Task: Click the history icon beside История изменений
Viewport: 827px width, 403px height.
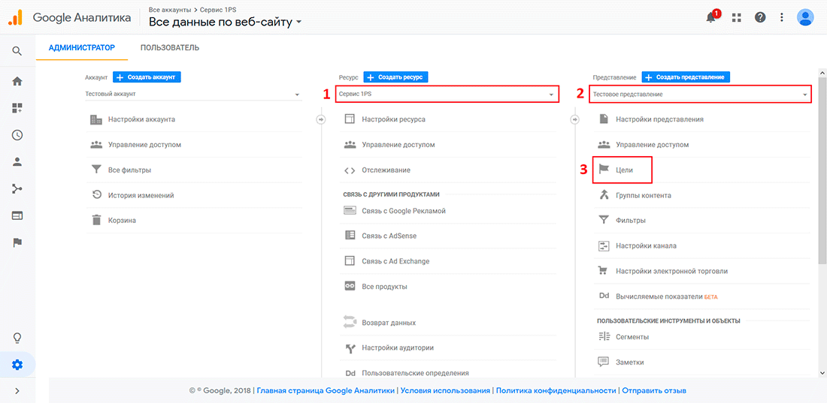Action: pos(96,195)
